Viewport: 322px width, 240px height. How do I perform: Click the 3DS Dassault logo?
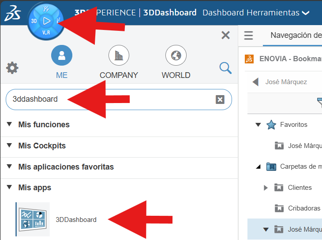coord(13,13)
